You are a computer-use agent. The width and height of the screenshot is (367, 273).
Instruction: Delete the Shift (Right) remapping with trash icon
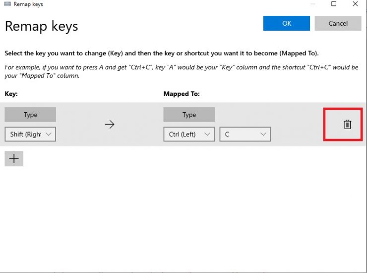[347, 124]
